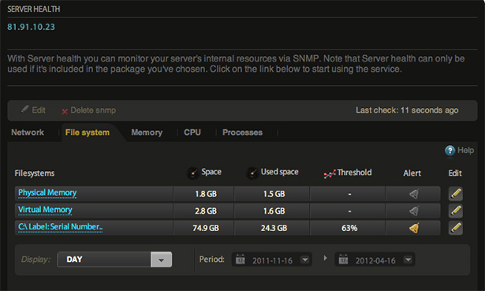Click the 81.91.10.23 server address link

(x=32, y=27)
